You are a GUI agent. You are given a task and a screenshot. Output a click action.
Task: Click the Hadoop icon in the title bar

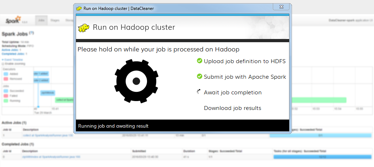pos(79,9)
